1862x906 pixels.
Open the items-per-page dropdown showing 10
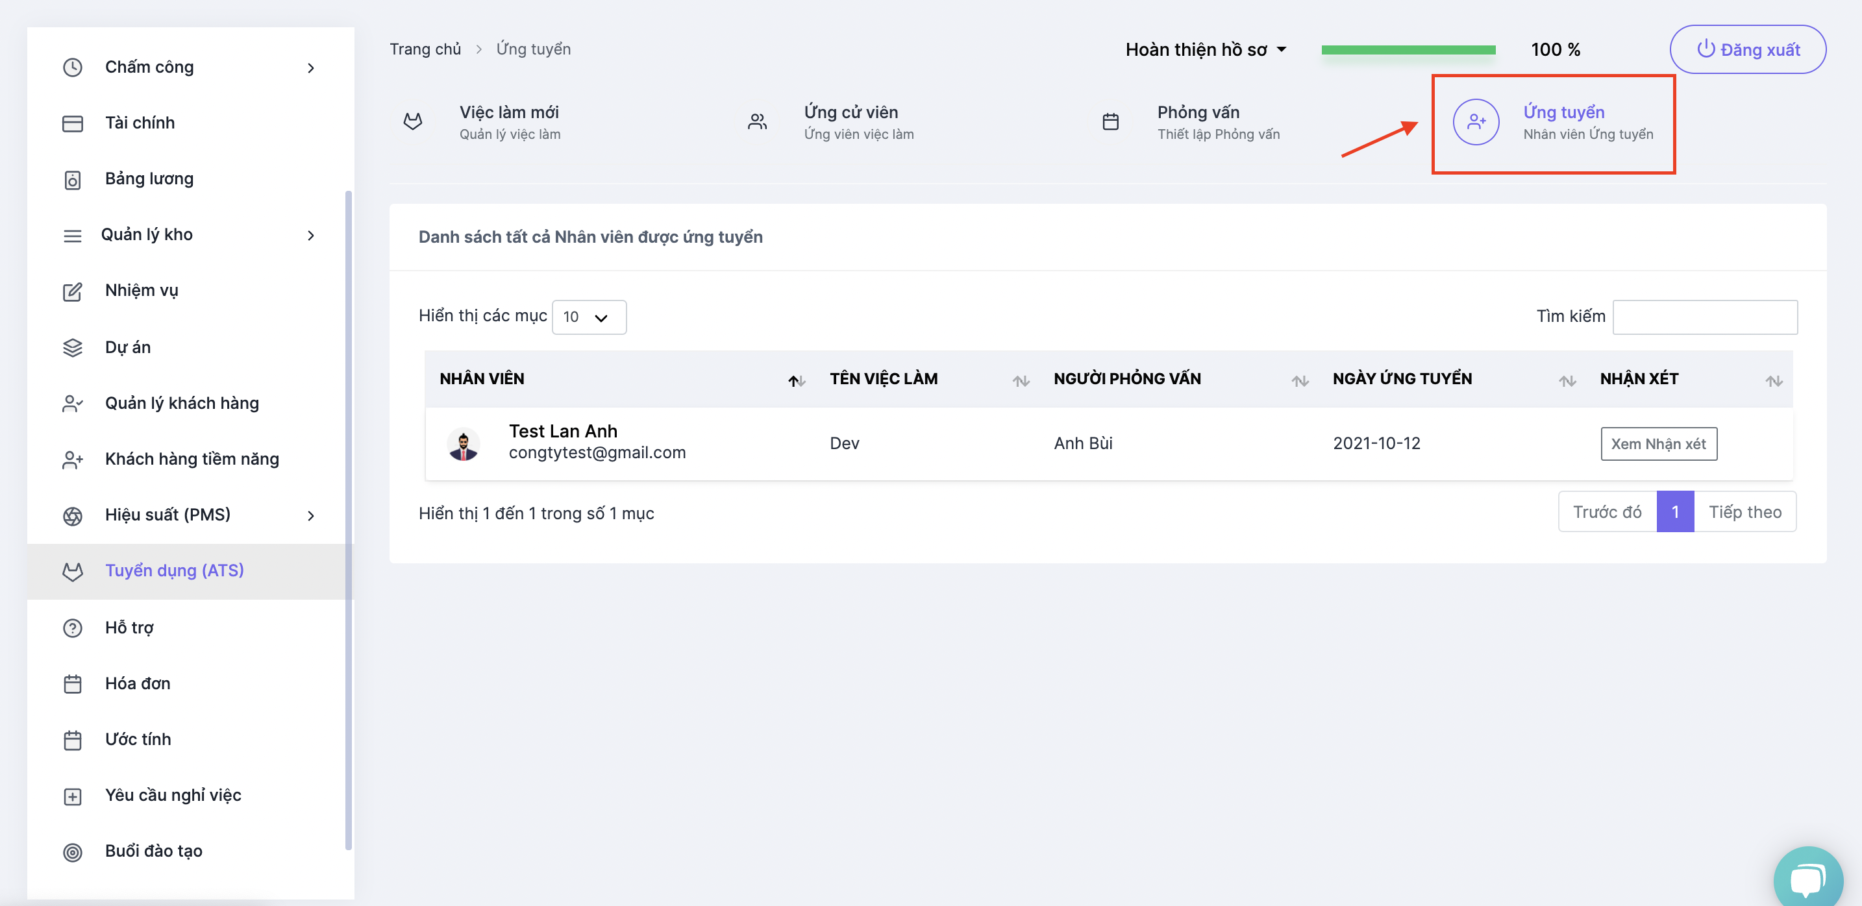[x=589, y=317]
